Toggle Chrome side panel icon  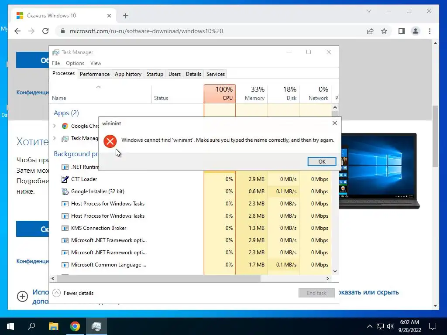402,31
